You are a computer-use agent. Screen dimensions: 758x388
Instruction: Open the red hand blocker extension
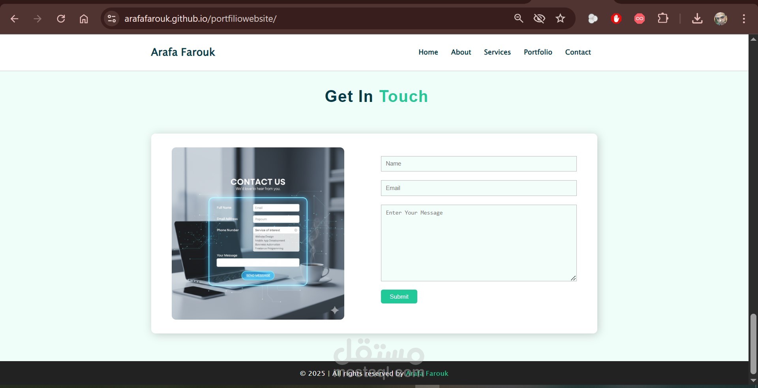pos(616,19)
